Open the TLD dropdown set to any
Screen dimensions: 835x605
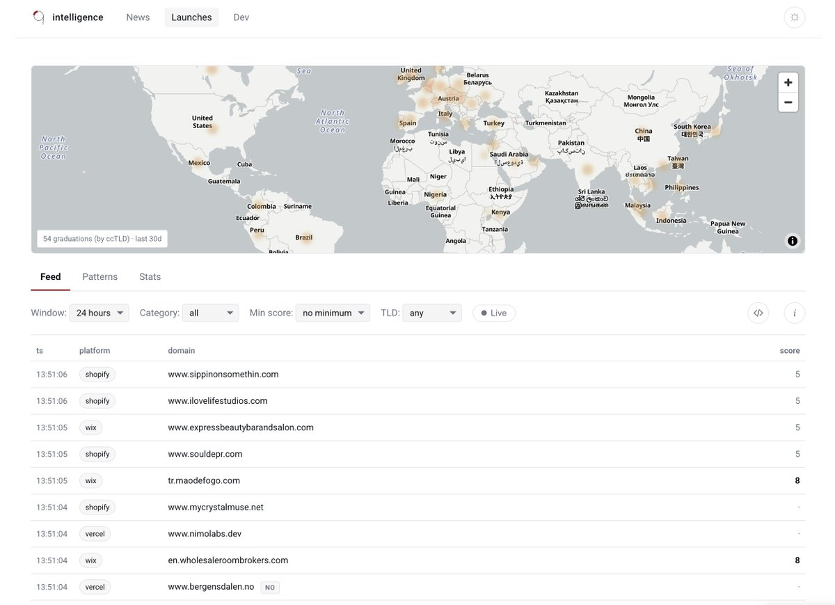(x=432, y=313)
